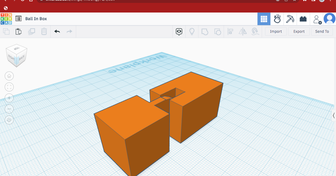Click the Flip/Mirror tool

[x=242, y=32]
